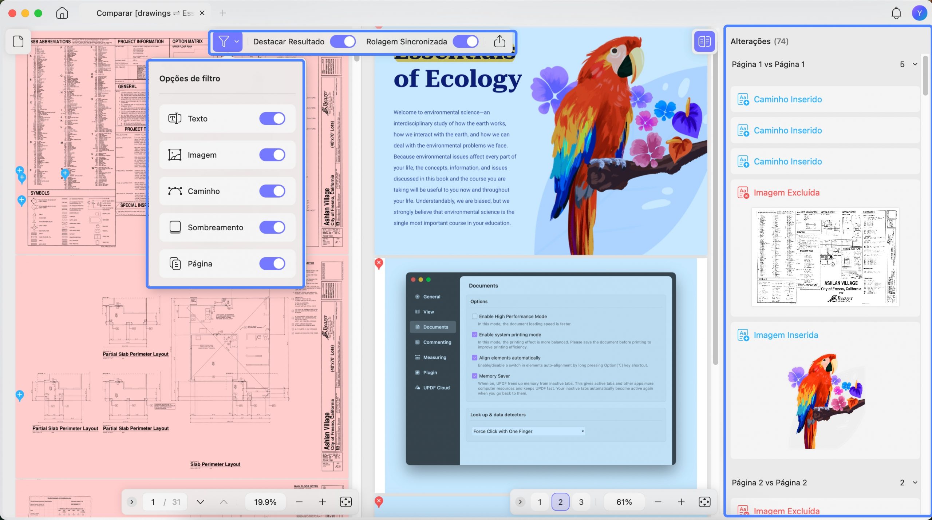Viewport: 932px width, 520px height.
Task: Disable the Caminho filter switch
Action: pos(272,191)
